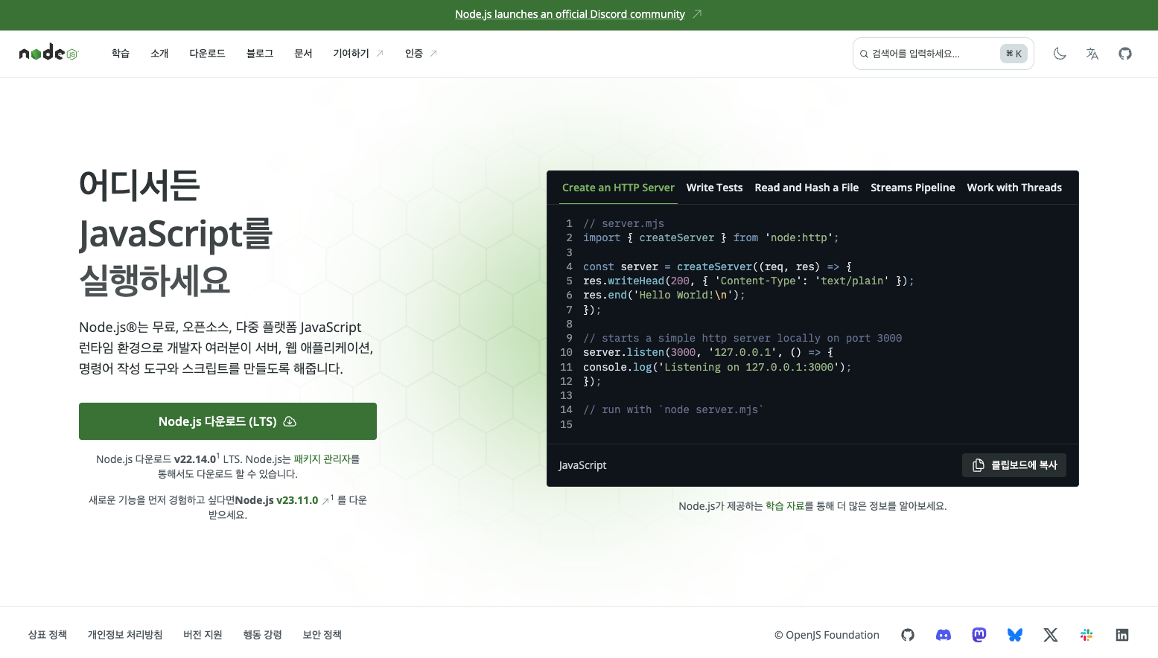Screen dimensions: 1158x658
Task: Open the 기여하기 external link
Action: 358,54
